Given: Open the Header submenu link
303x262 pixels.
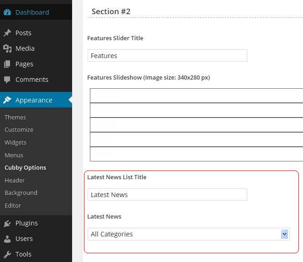Looking at the screenshot, I should pos(15,180).
